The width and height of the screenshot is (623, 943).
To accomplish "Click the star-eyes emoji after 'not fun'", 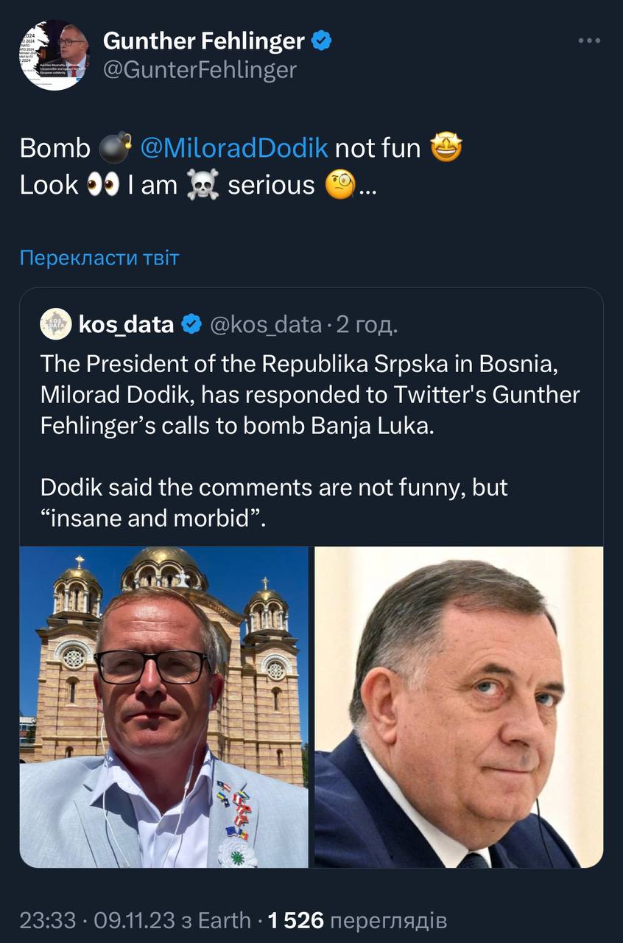I will (446, 149).
